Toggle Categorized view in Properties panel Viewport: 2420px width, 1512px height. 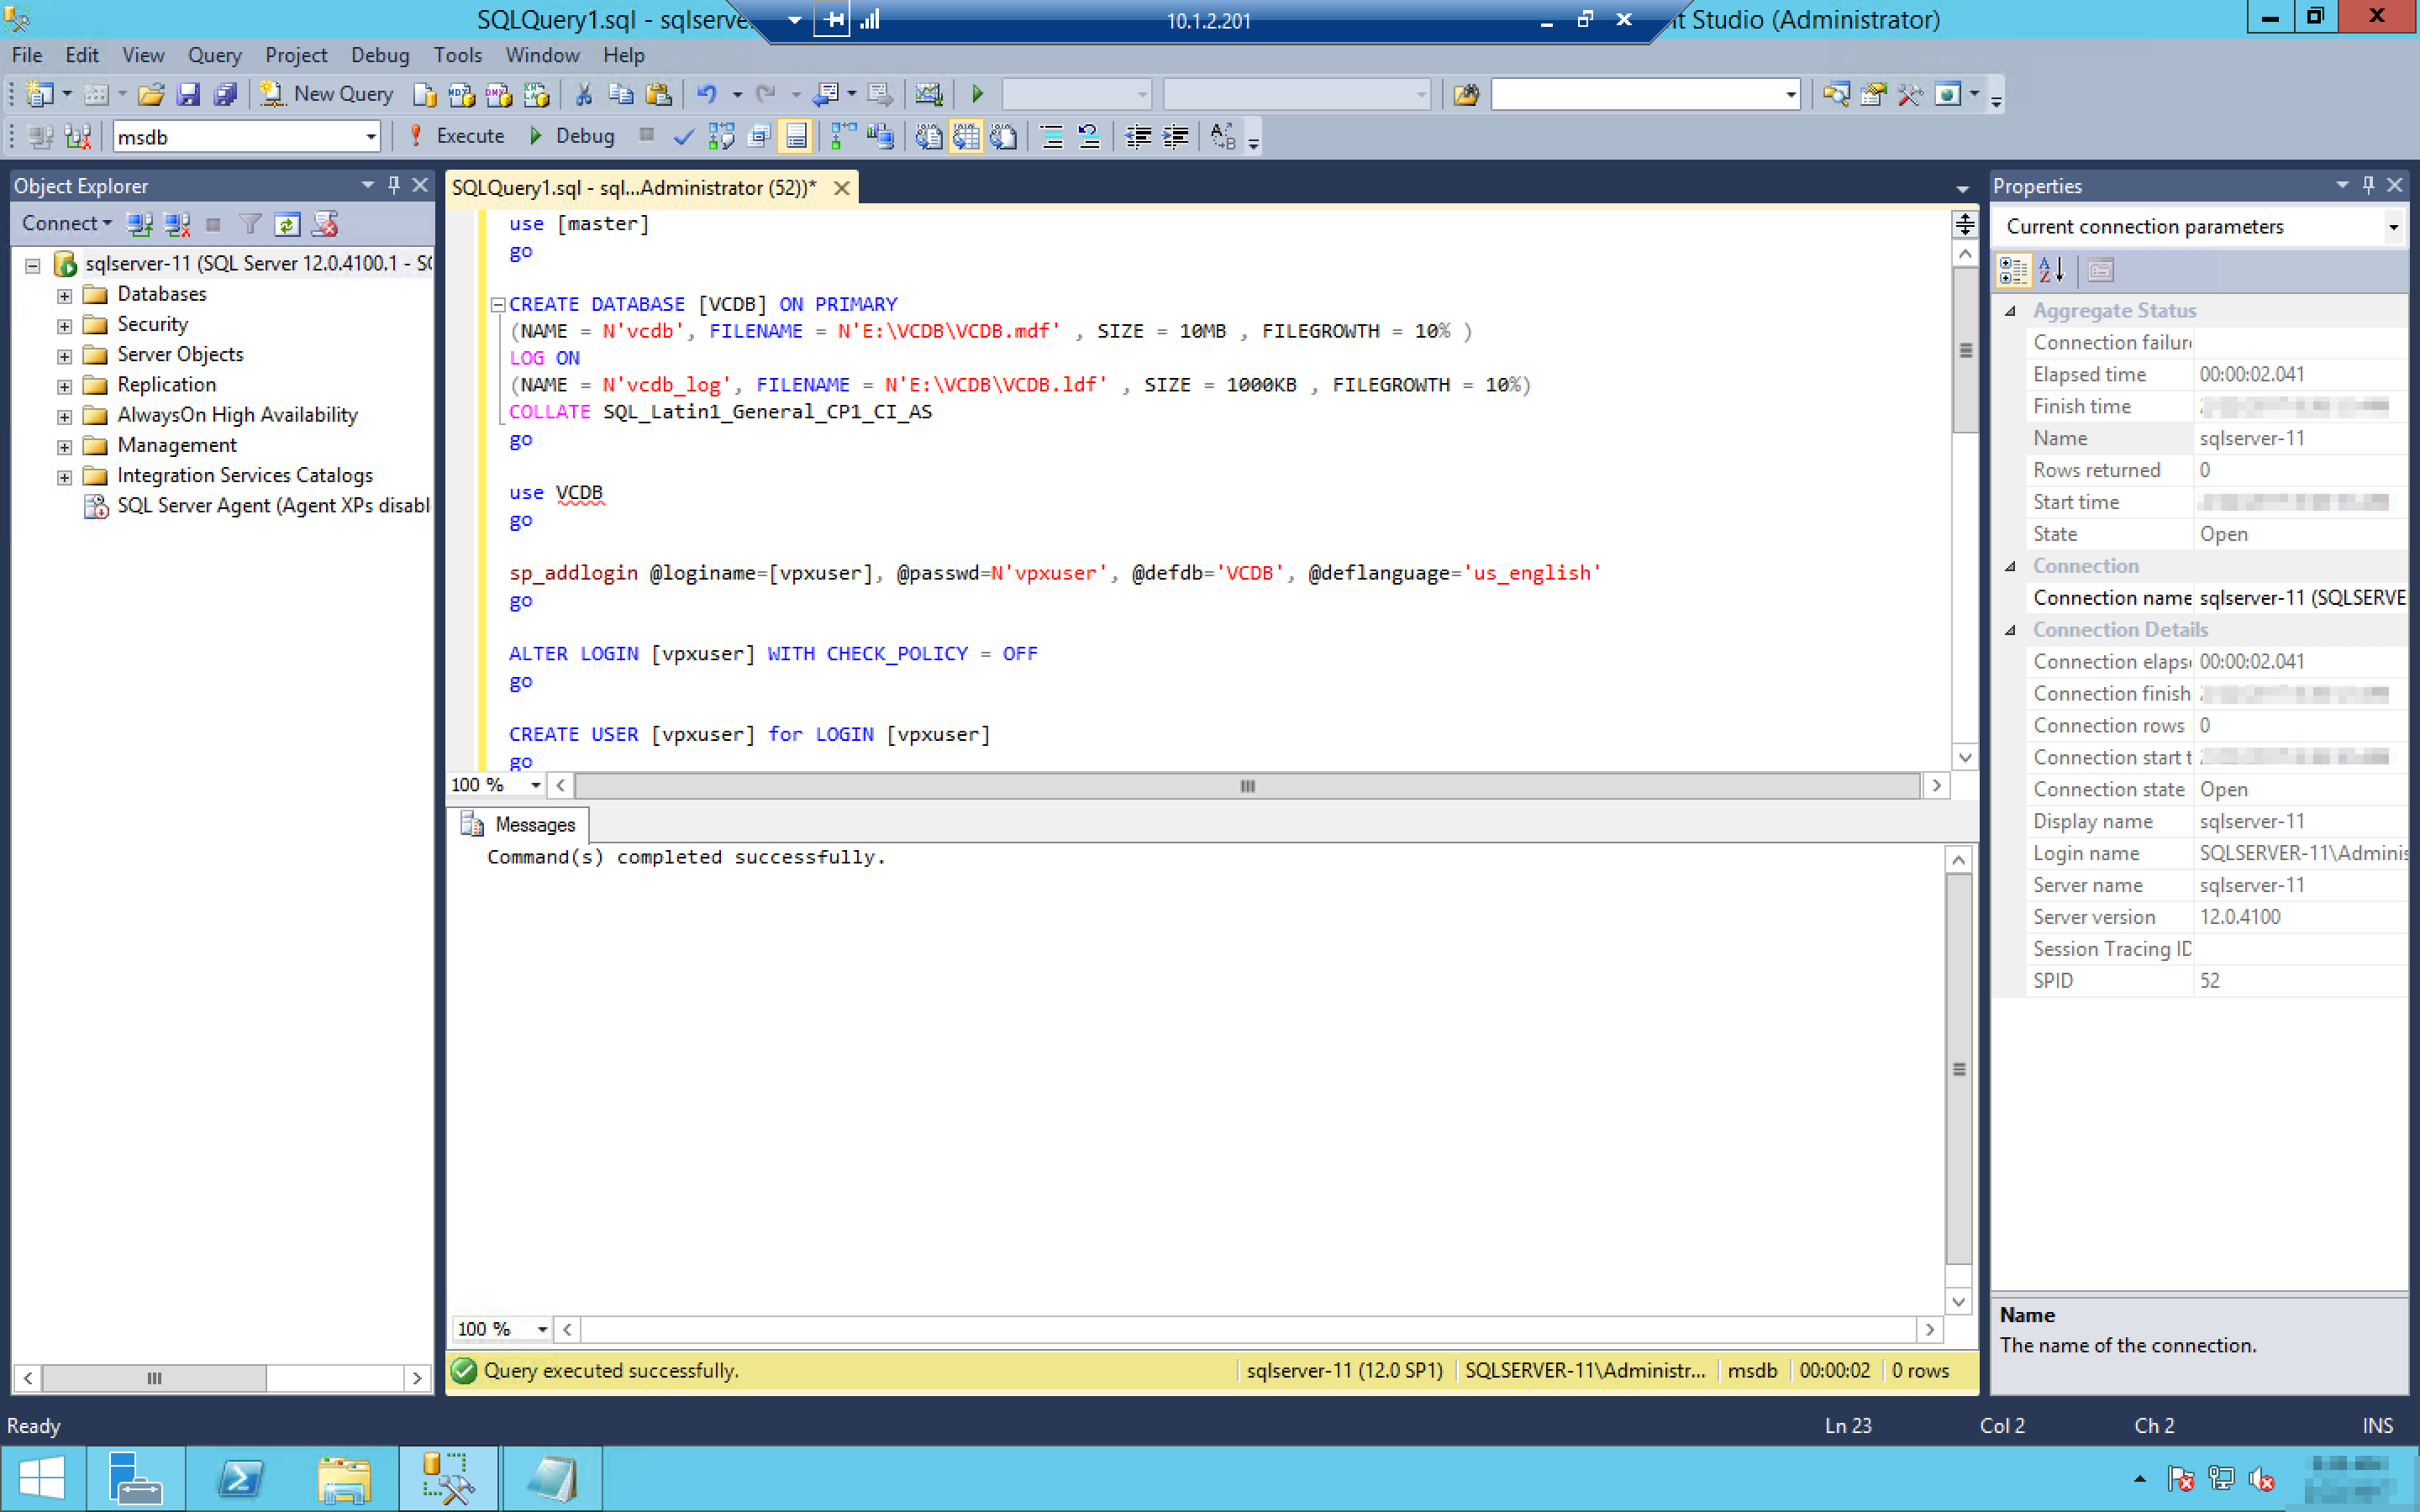pos(2013,270)
